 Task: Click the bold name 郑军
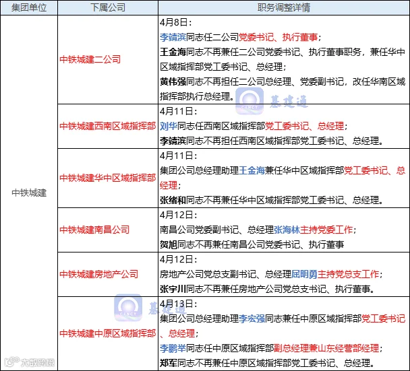tap(169, 363)
